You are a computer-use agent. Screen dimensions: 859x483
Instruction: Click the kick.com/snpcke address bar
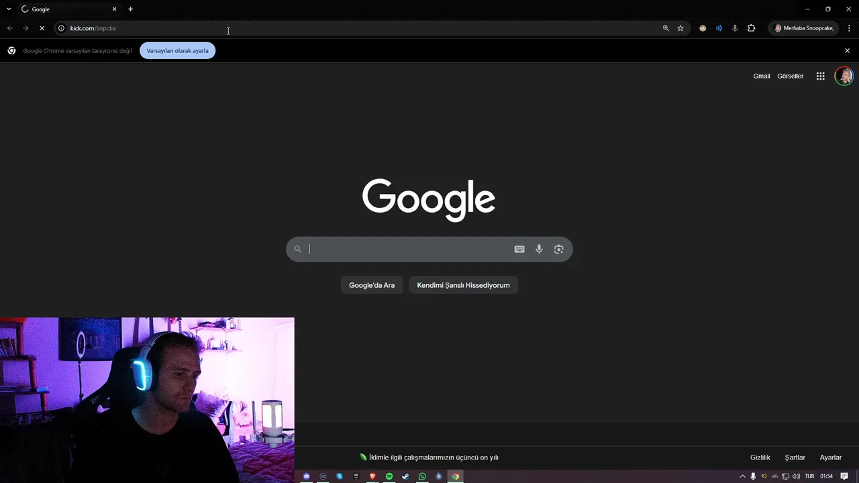pos(362,28)
